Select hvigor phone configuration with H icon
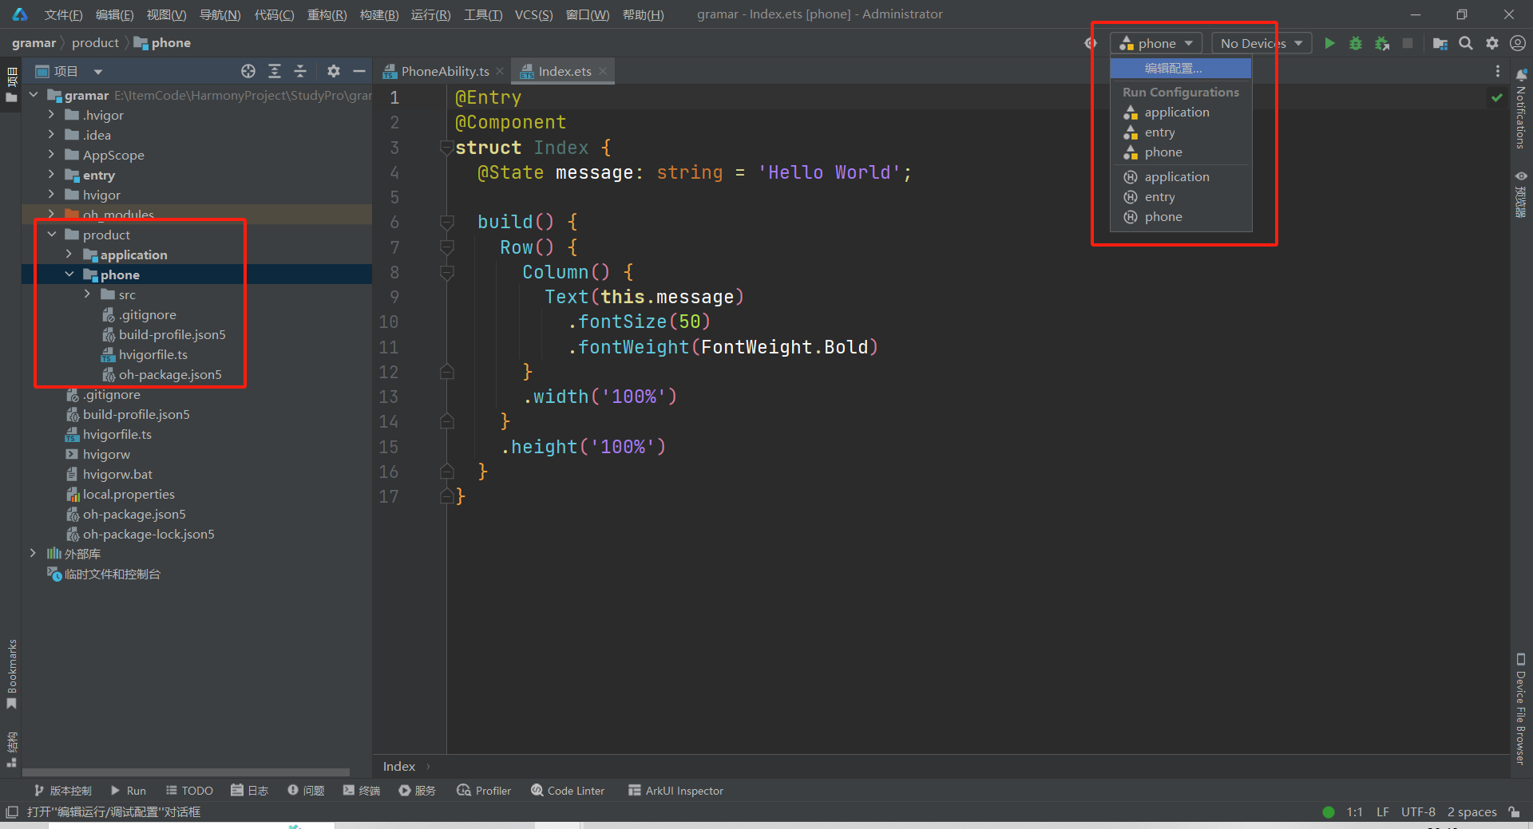Screen dimensions: 1533x829 click(x=1180, y=217)
